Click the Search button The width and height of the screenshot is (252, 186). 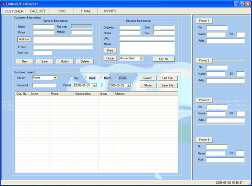(148, 78)
